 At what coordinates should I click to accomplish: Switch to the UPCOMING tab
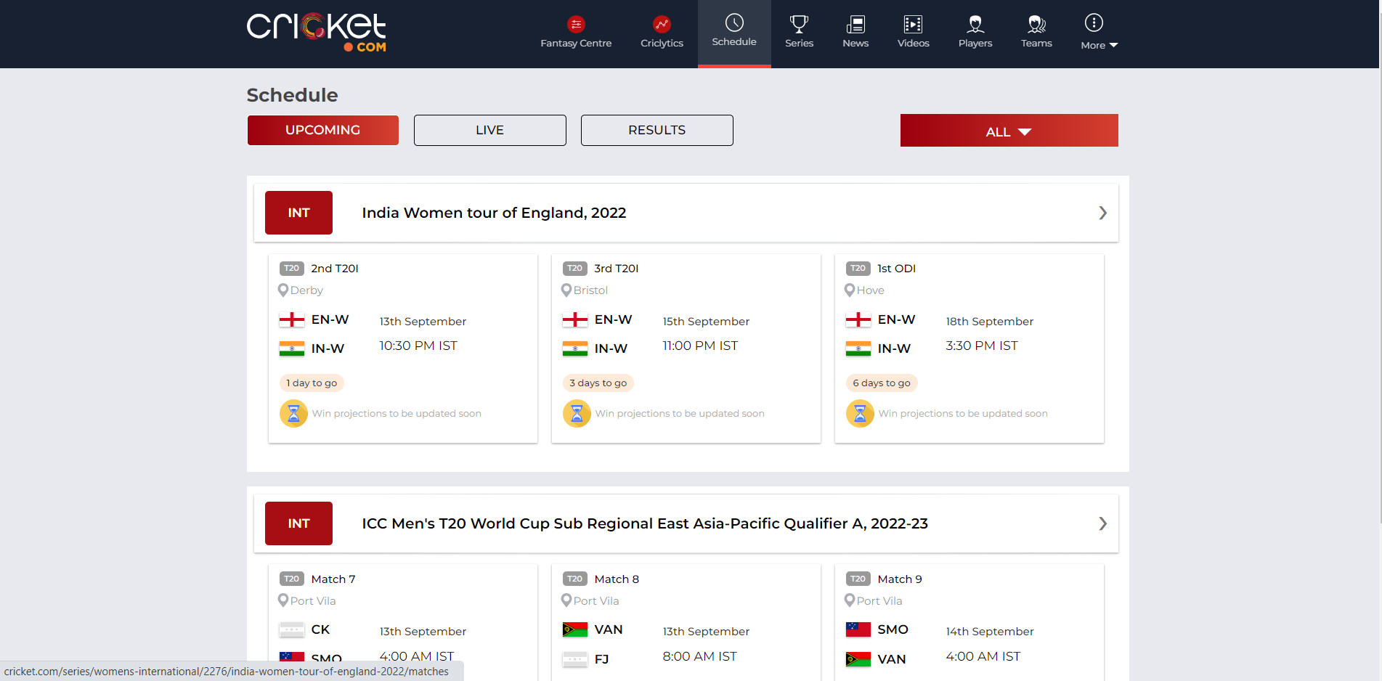(x=323, y=130)
